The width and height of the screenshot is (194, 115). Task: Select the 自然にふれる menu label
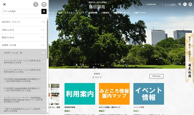click(8, 30)
